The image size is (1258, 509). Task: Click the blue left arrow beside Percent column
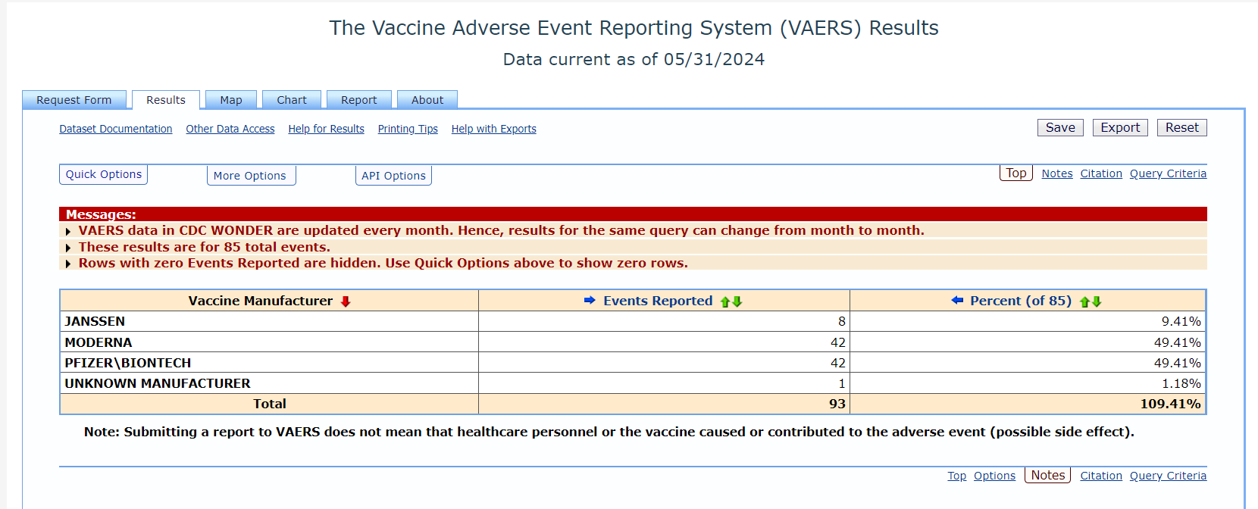957,301
